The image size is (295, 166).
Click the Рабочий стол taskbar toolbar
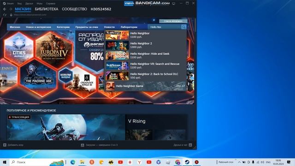(226, 162)
